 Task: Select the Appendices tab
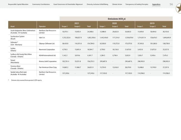click(x=156, y=4)
